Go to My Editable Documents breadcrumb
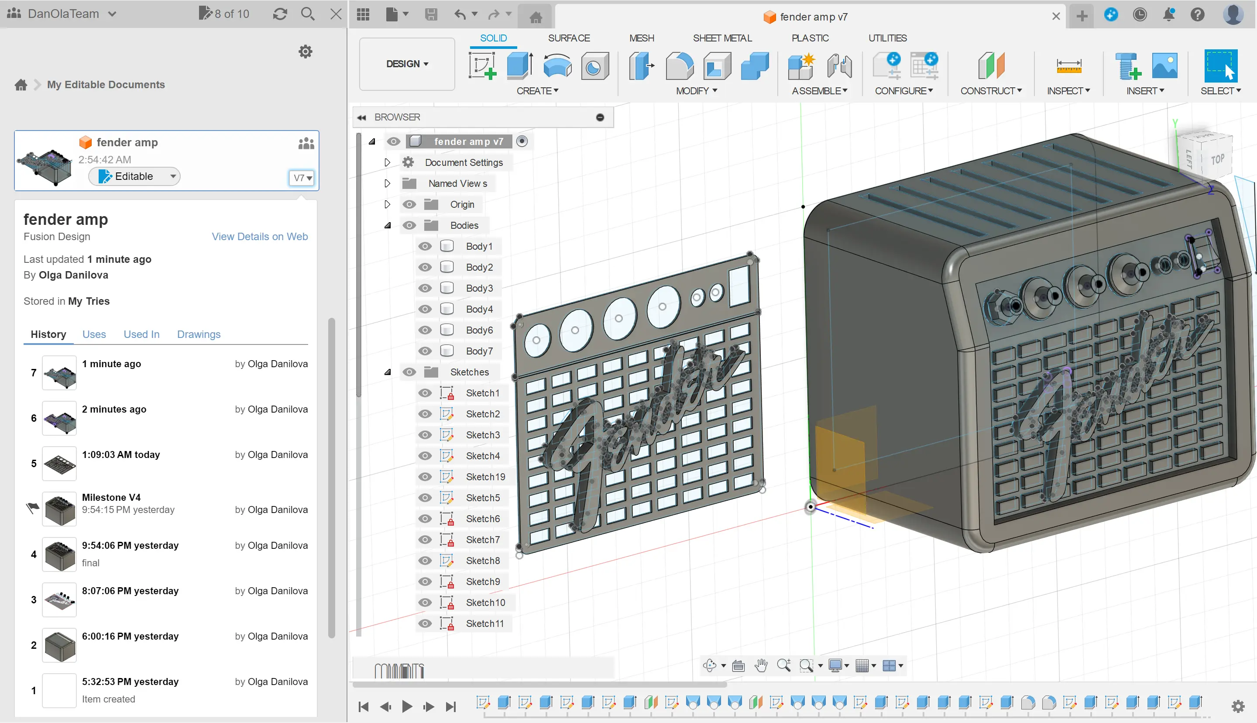The width and height of the screenshot is (1257, 723). pyautogui.click(x=106, y=84)
